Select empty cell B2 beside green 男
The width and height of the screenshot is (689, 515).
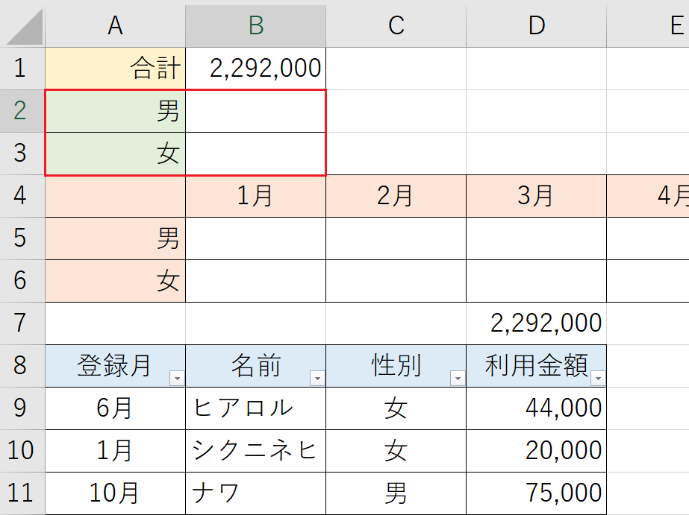click(x=256, y=111)
